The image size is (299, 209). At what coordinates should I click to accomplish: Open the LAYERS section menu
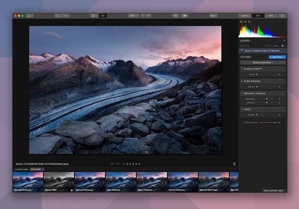[246, 41]
